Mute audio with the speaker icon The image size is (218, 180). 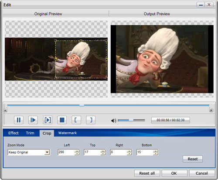coord(113,120)
